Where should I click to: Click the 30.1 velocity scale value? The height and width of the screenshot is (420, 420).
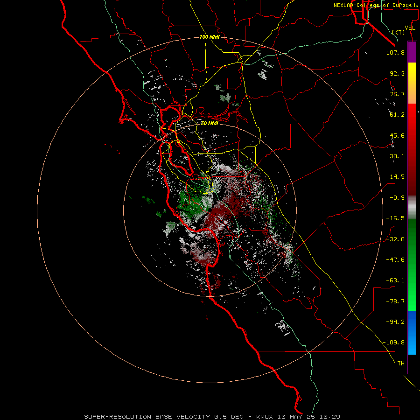(x=397, y=156)
